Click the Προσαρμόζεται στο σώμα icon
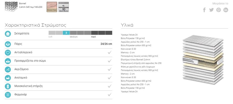 [x=8, y=61]
